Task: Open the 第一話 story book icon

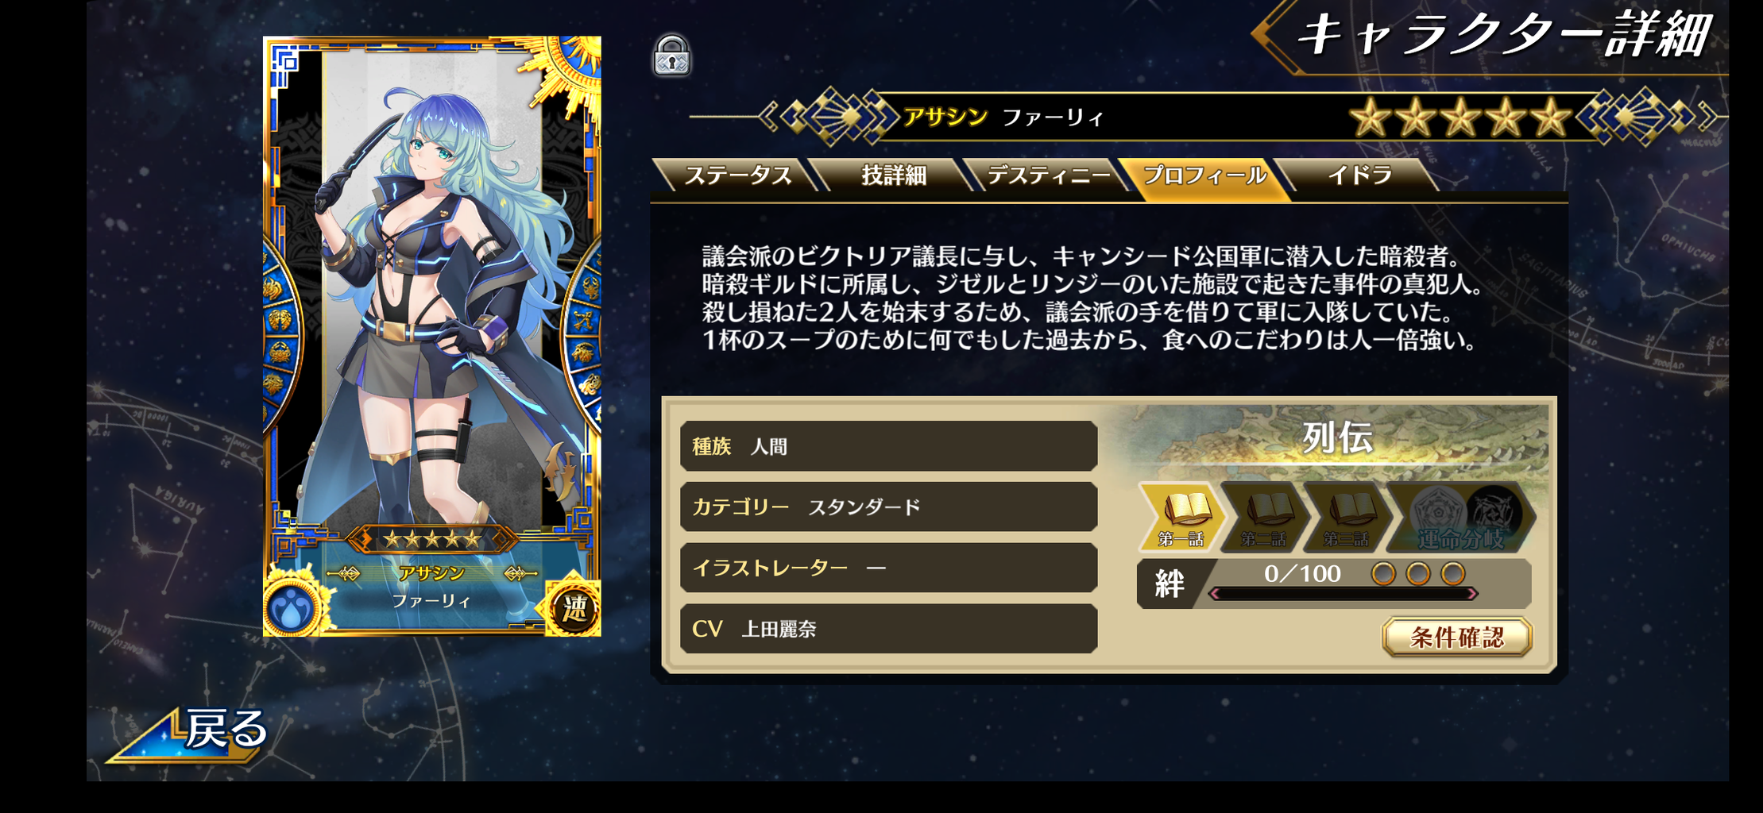Action: coord(1182,517)
